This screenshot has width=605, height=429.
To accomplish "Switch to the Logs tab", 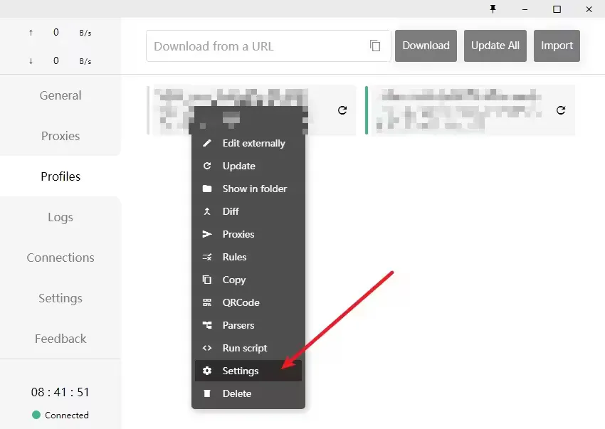I will pyautogui.click(x=60, y=217).
